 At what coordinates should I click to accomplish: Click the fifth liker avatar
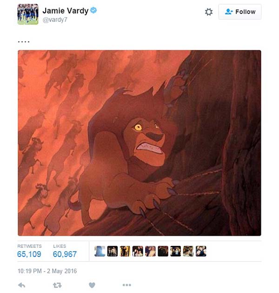pos(150,251)
